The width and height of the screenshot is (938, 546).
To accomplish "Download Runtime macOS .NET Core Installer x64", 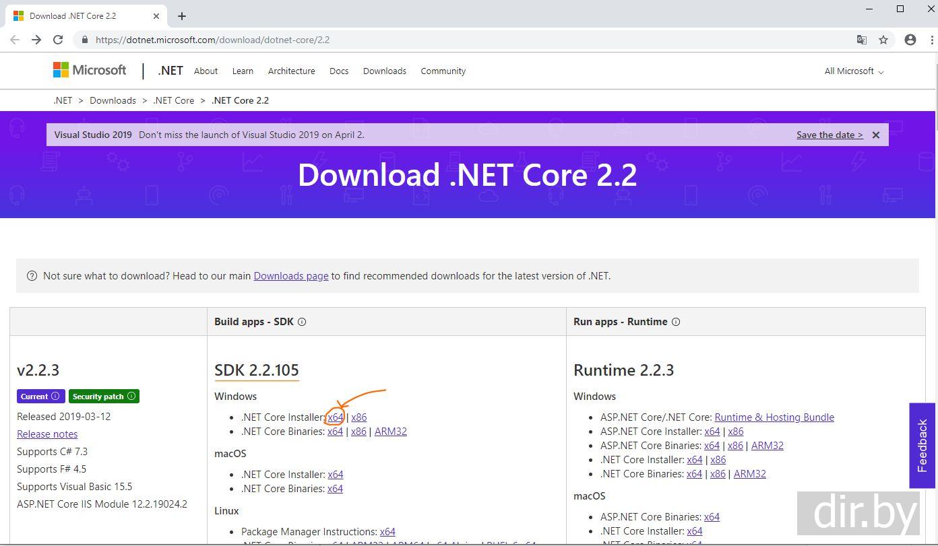I will pyautogui.click(x=695, y=531).
